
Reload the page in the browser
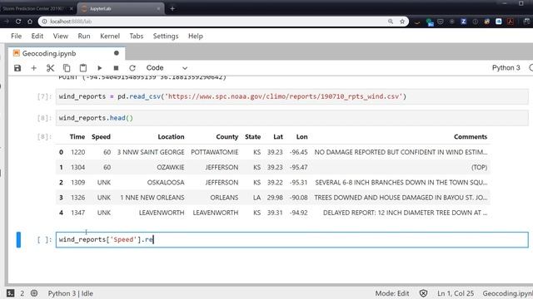[18, 22]
